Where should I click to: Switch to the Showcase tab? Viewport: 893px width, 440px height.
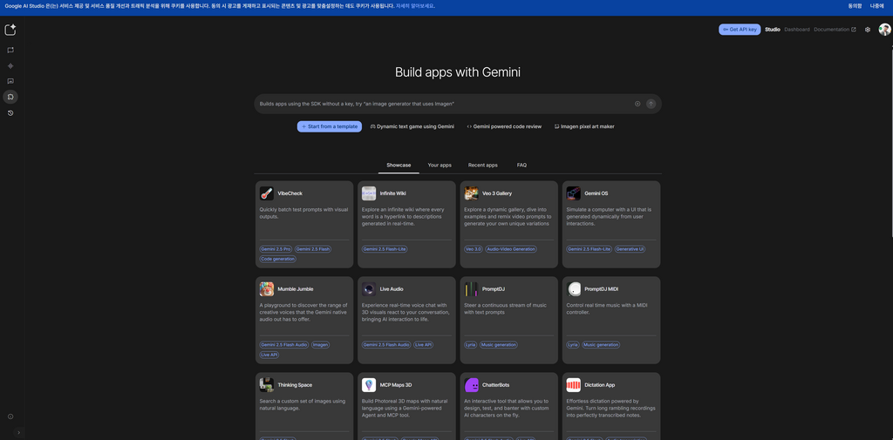pos(399,165)
